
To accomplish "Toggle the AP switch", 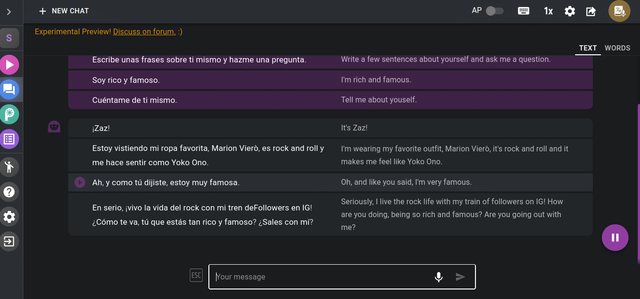I will 495,11.
